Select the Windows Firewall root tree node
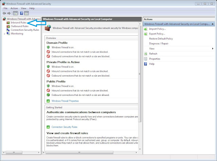 pyautogui.click(x=24, y=19)
